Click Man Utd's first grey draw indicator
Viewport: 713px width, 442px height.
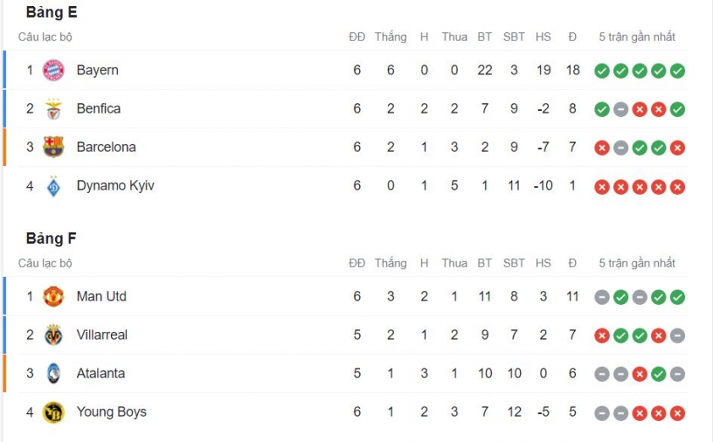coord(601,297)
